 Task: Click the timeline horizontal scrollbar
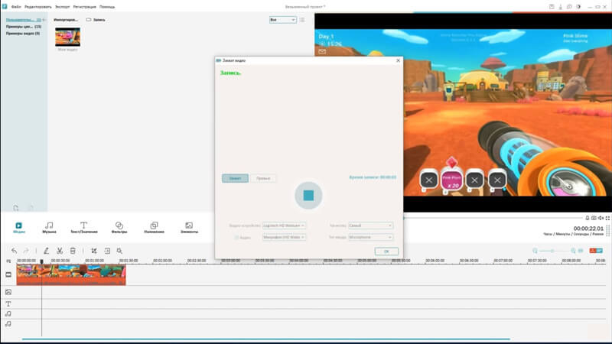(266, 339)
